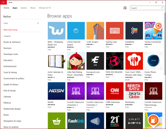The image size is (166, 129).
Task: Open the dark blue layered discs app icon
Action: (95, 121)
